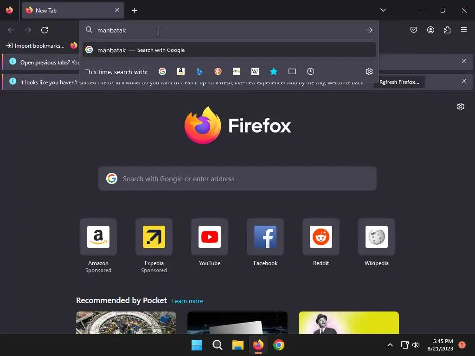Select the New Tab tab
This screenshot has width=475, height=356.
[x=73, y=10]
